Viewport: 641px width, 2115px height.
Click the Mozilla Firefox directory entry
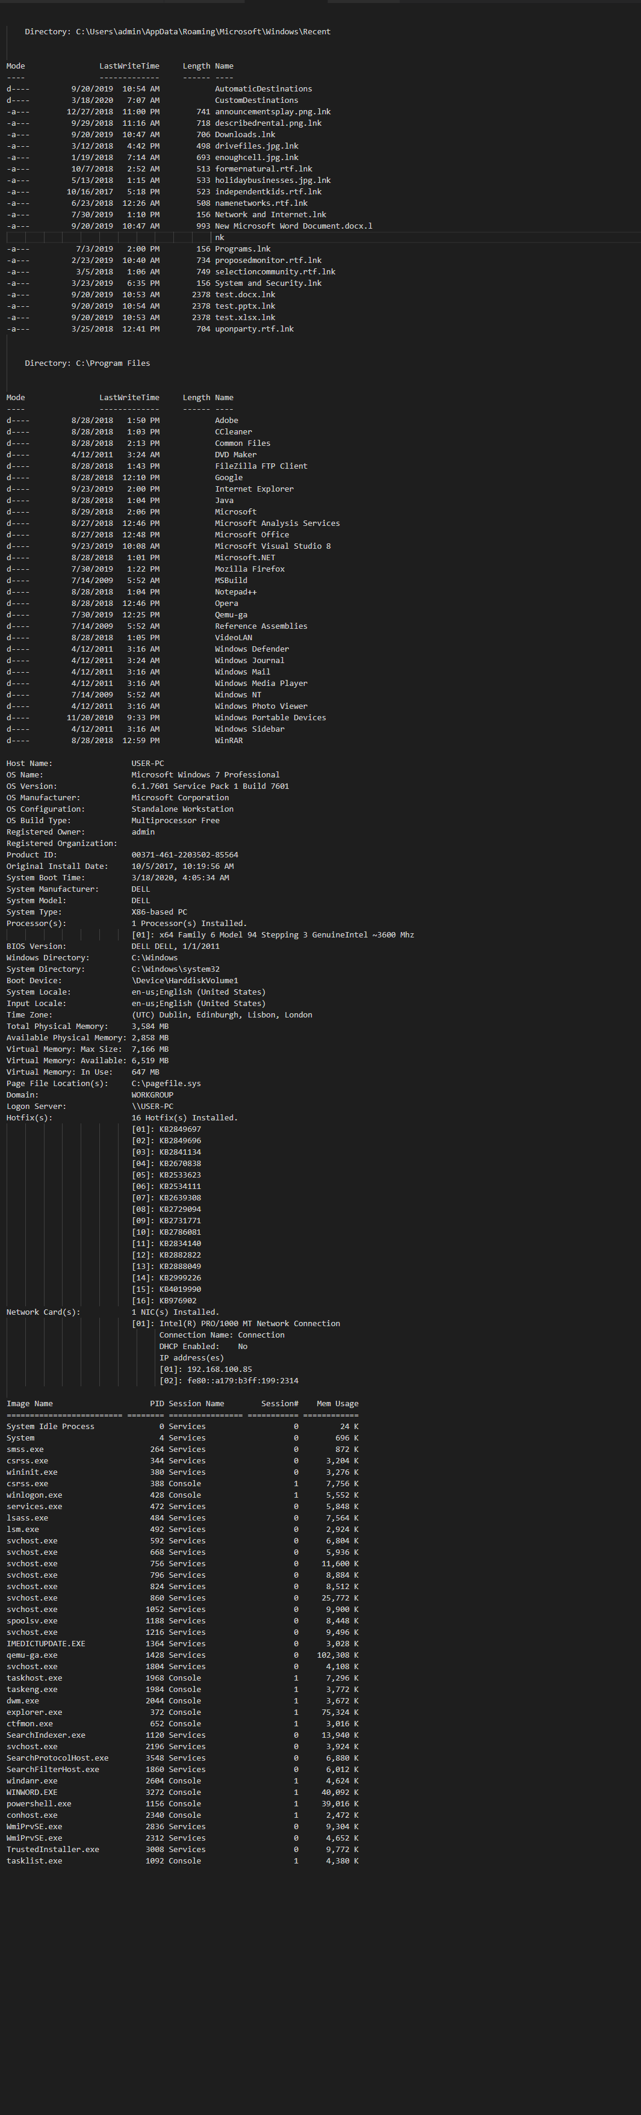250,569
